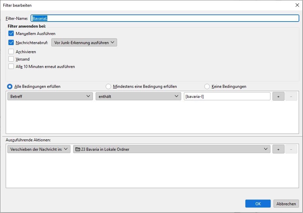Uncheck Manuellem Ausführen checkbox
303x213 pixels.
(x=11, y=34)
